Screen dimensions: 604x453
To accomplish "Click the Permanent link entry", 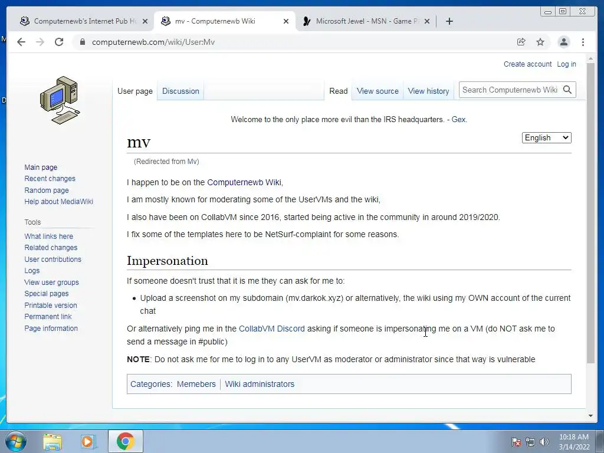I will click(48, 316).
